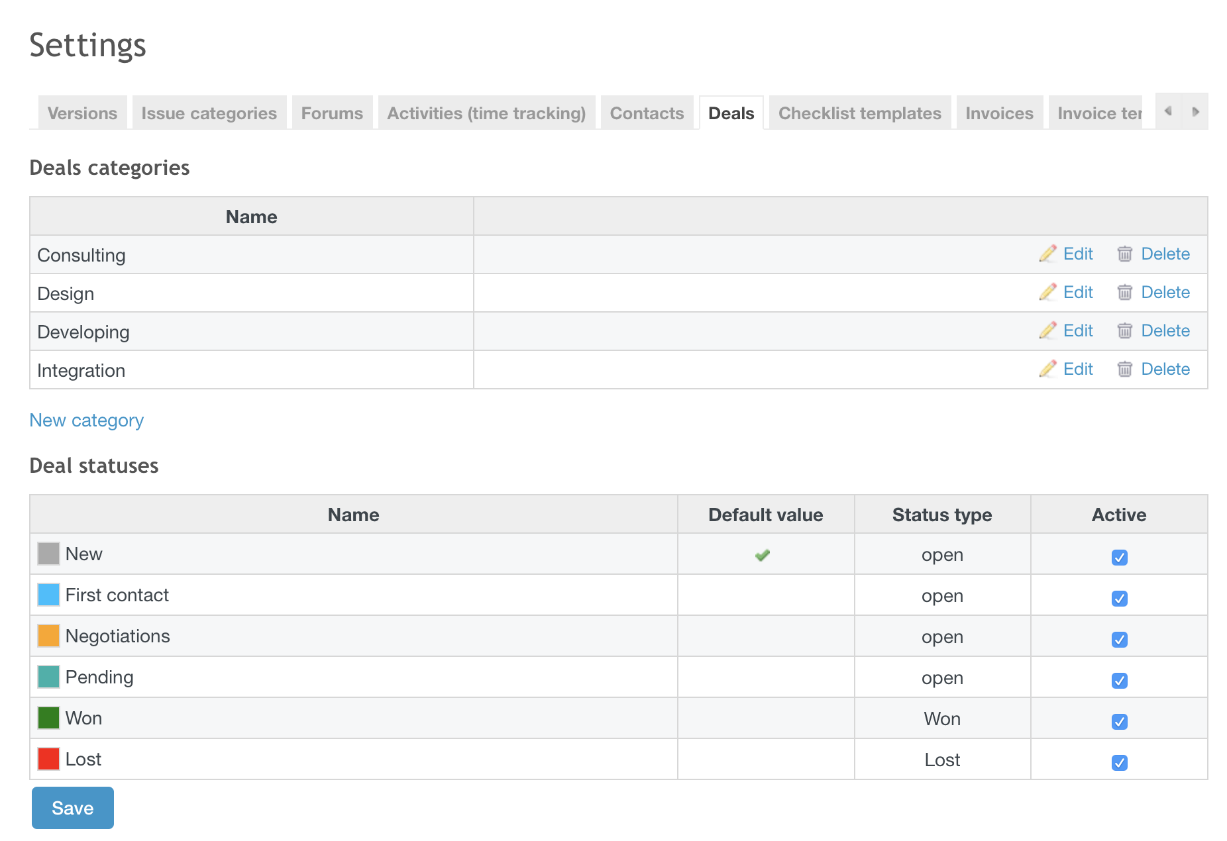Click the pencil Edit icon for Consulting

1047,254
